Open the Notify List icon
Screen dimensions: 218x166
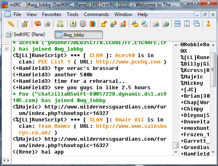pos(156,24)
